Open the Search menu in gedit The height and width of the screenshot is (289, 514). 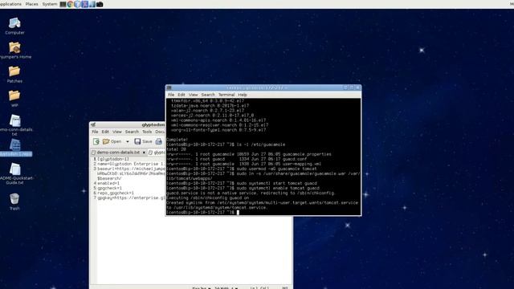coord(132,132)
